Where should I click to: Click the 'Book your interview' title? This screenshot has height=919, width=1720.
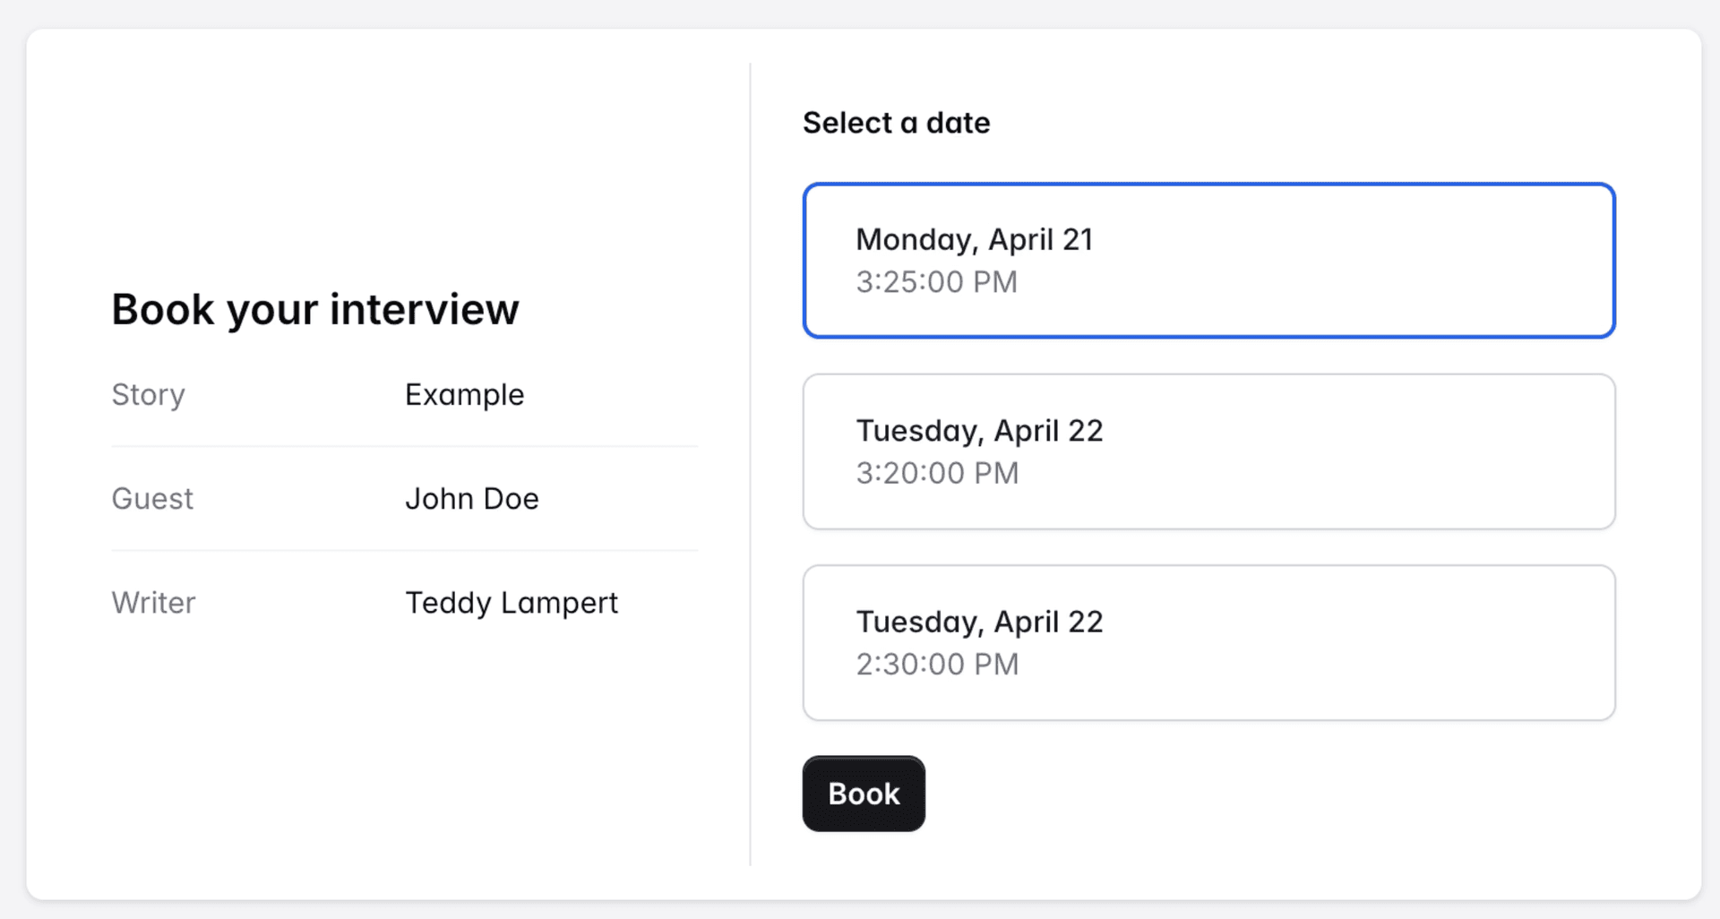[x=314, y=310]
